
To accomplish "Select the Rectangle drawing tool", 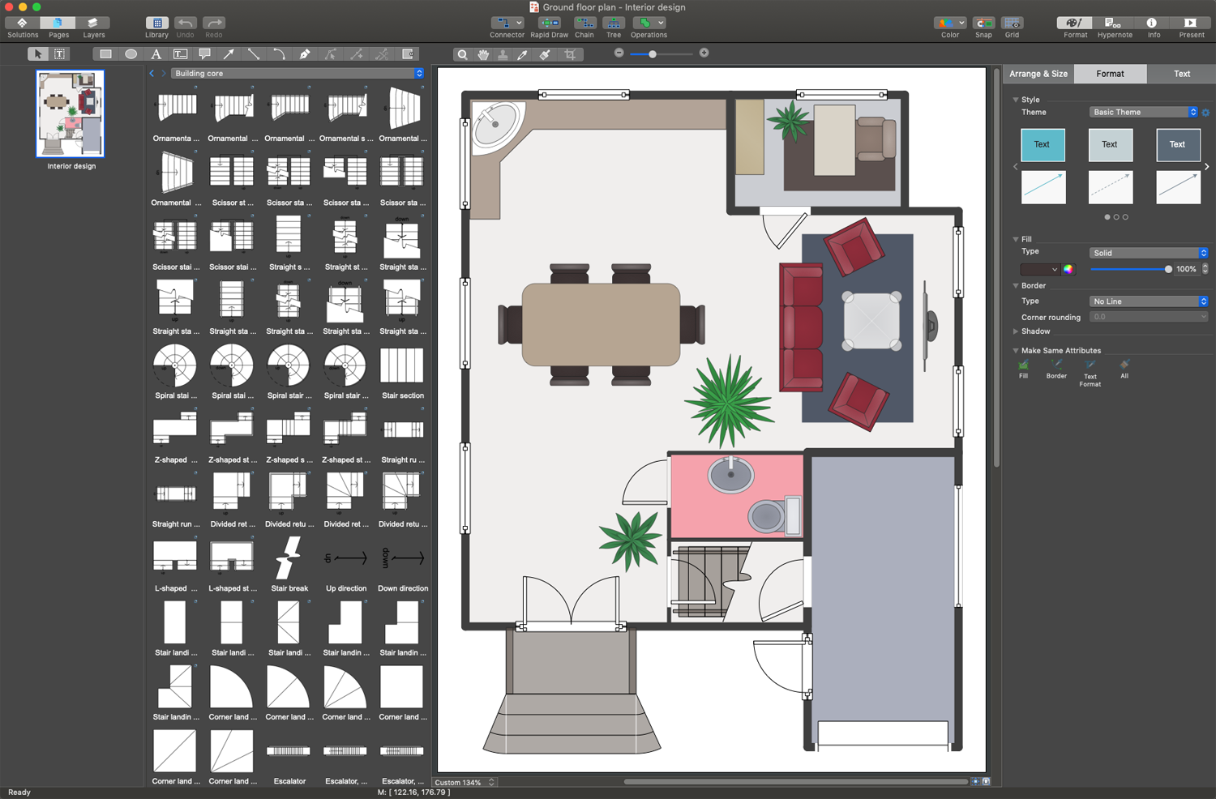I will click(105, 54).
